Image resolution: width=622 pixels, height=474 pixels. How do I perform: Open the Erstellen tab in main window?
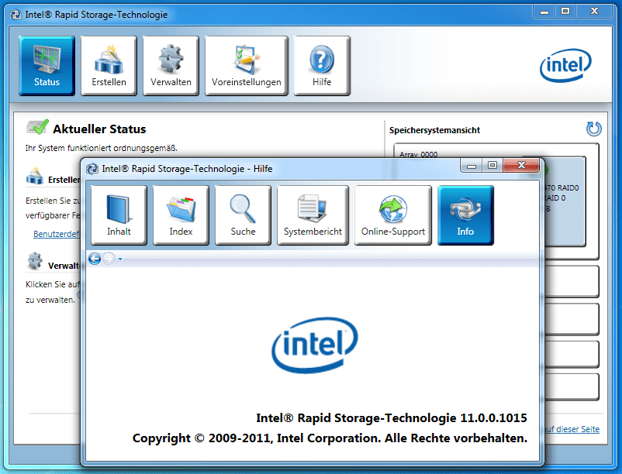[x=109, y=66]
